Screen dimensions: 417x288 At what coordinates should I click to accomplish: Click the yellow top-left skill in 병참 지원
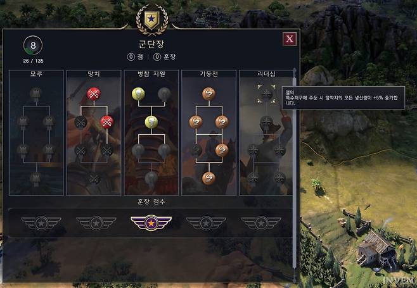click(x=138, y=94)
